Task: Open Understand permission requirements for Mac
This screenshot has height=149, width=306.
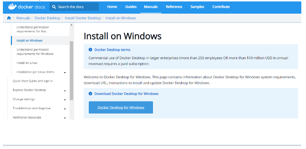Action: 32,29
